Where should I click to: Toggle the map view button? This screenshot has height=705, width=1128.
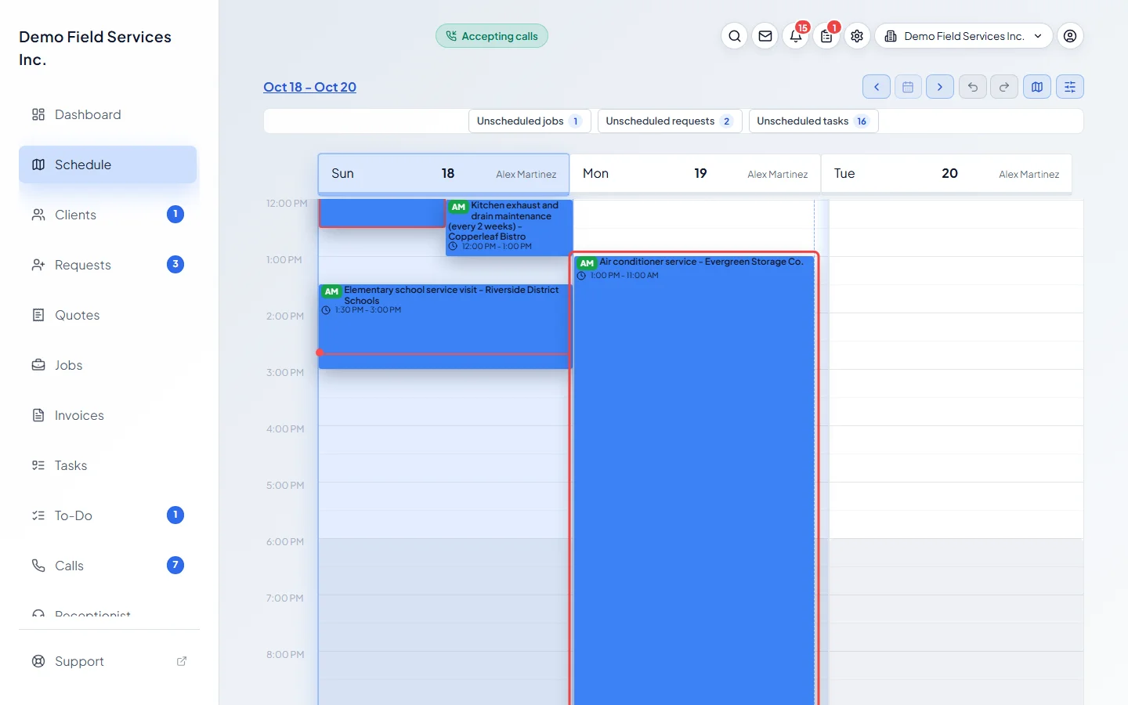click(1037, 87)
